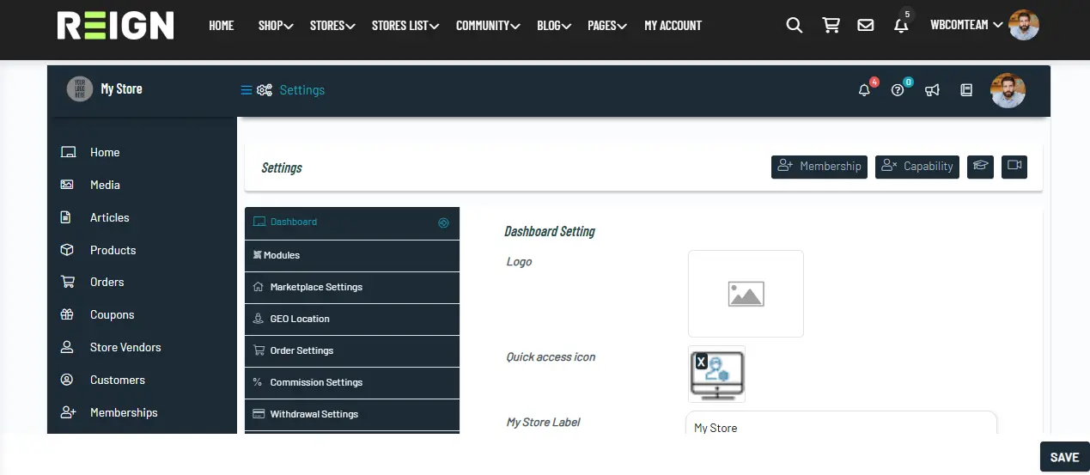Expand the Community dropdown menu
The height and width of the screenshot is (475, 1090).
(488, 26)
